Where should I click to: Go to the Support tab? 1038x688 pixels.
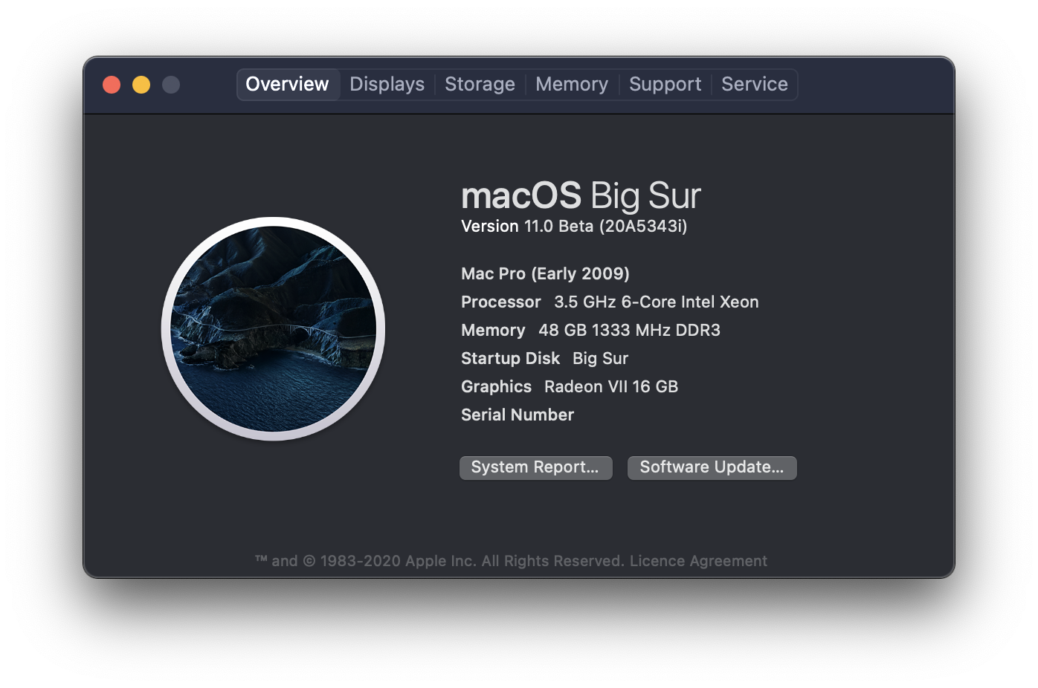[x=665, y=84]
